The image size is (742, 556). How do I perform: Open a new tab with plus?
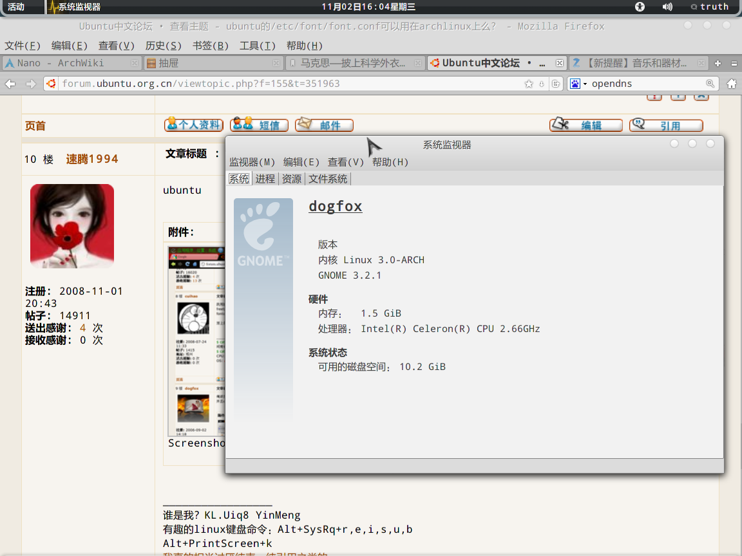point(718,63)
